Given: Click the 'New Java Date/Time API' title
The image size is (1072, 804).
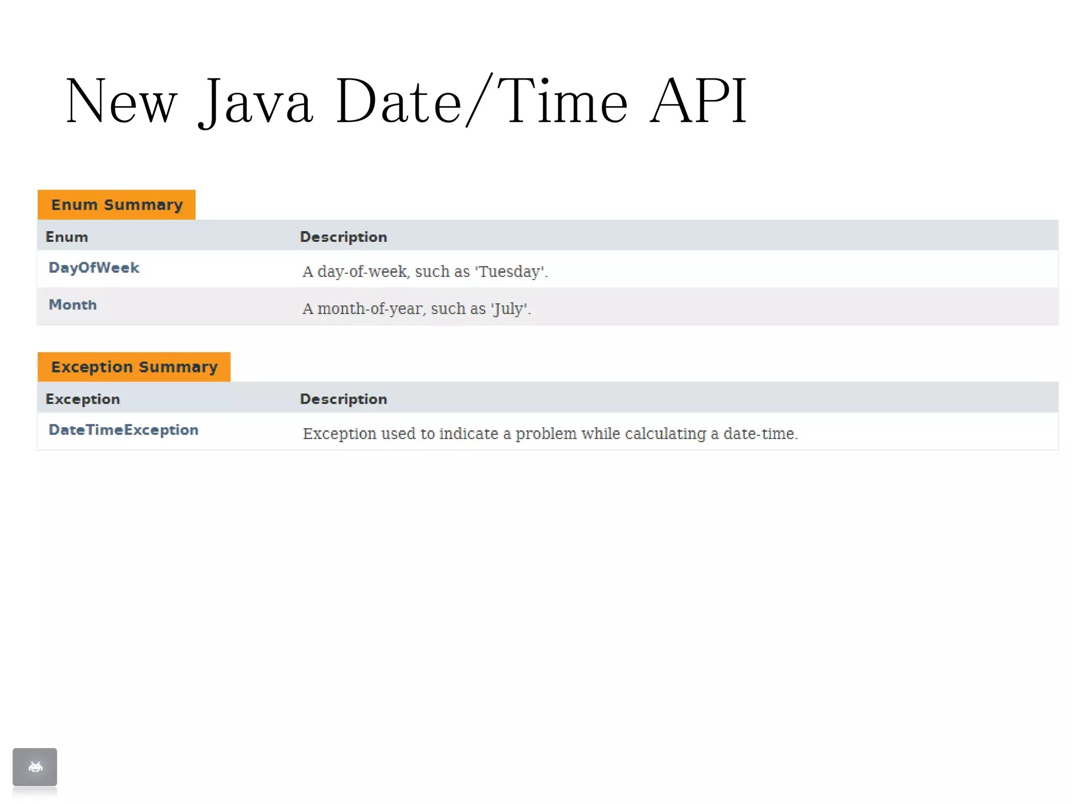Looking at the screenshot, I should click(x=406, y=100).
